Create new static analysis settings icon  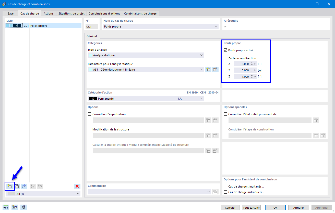pos(208,70)
